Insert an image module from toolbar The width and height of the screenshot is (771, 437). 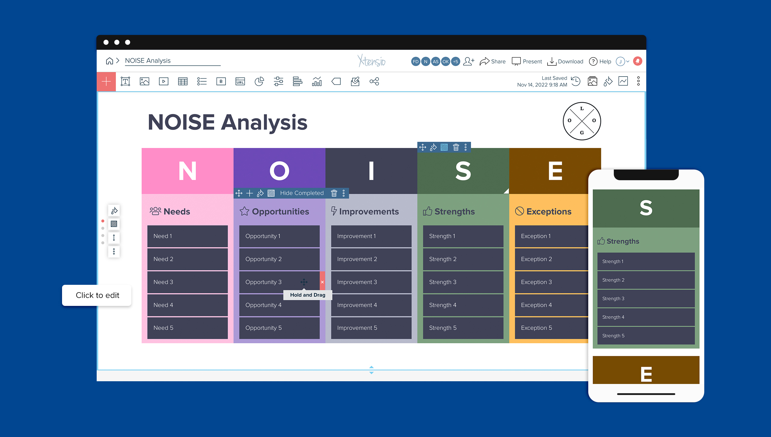pyautogui.click(x=145, y=81)
